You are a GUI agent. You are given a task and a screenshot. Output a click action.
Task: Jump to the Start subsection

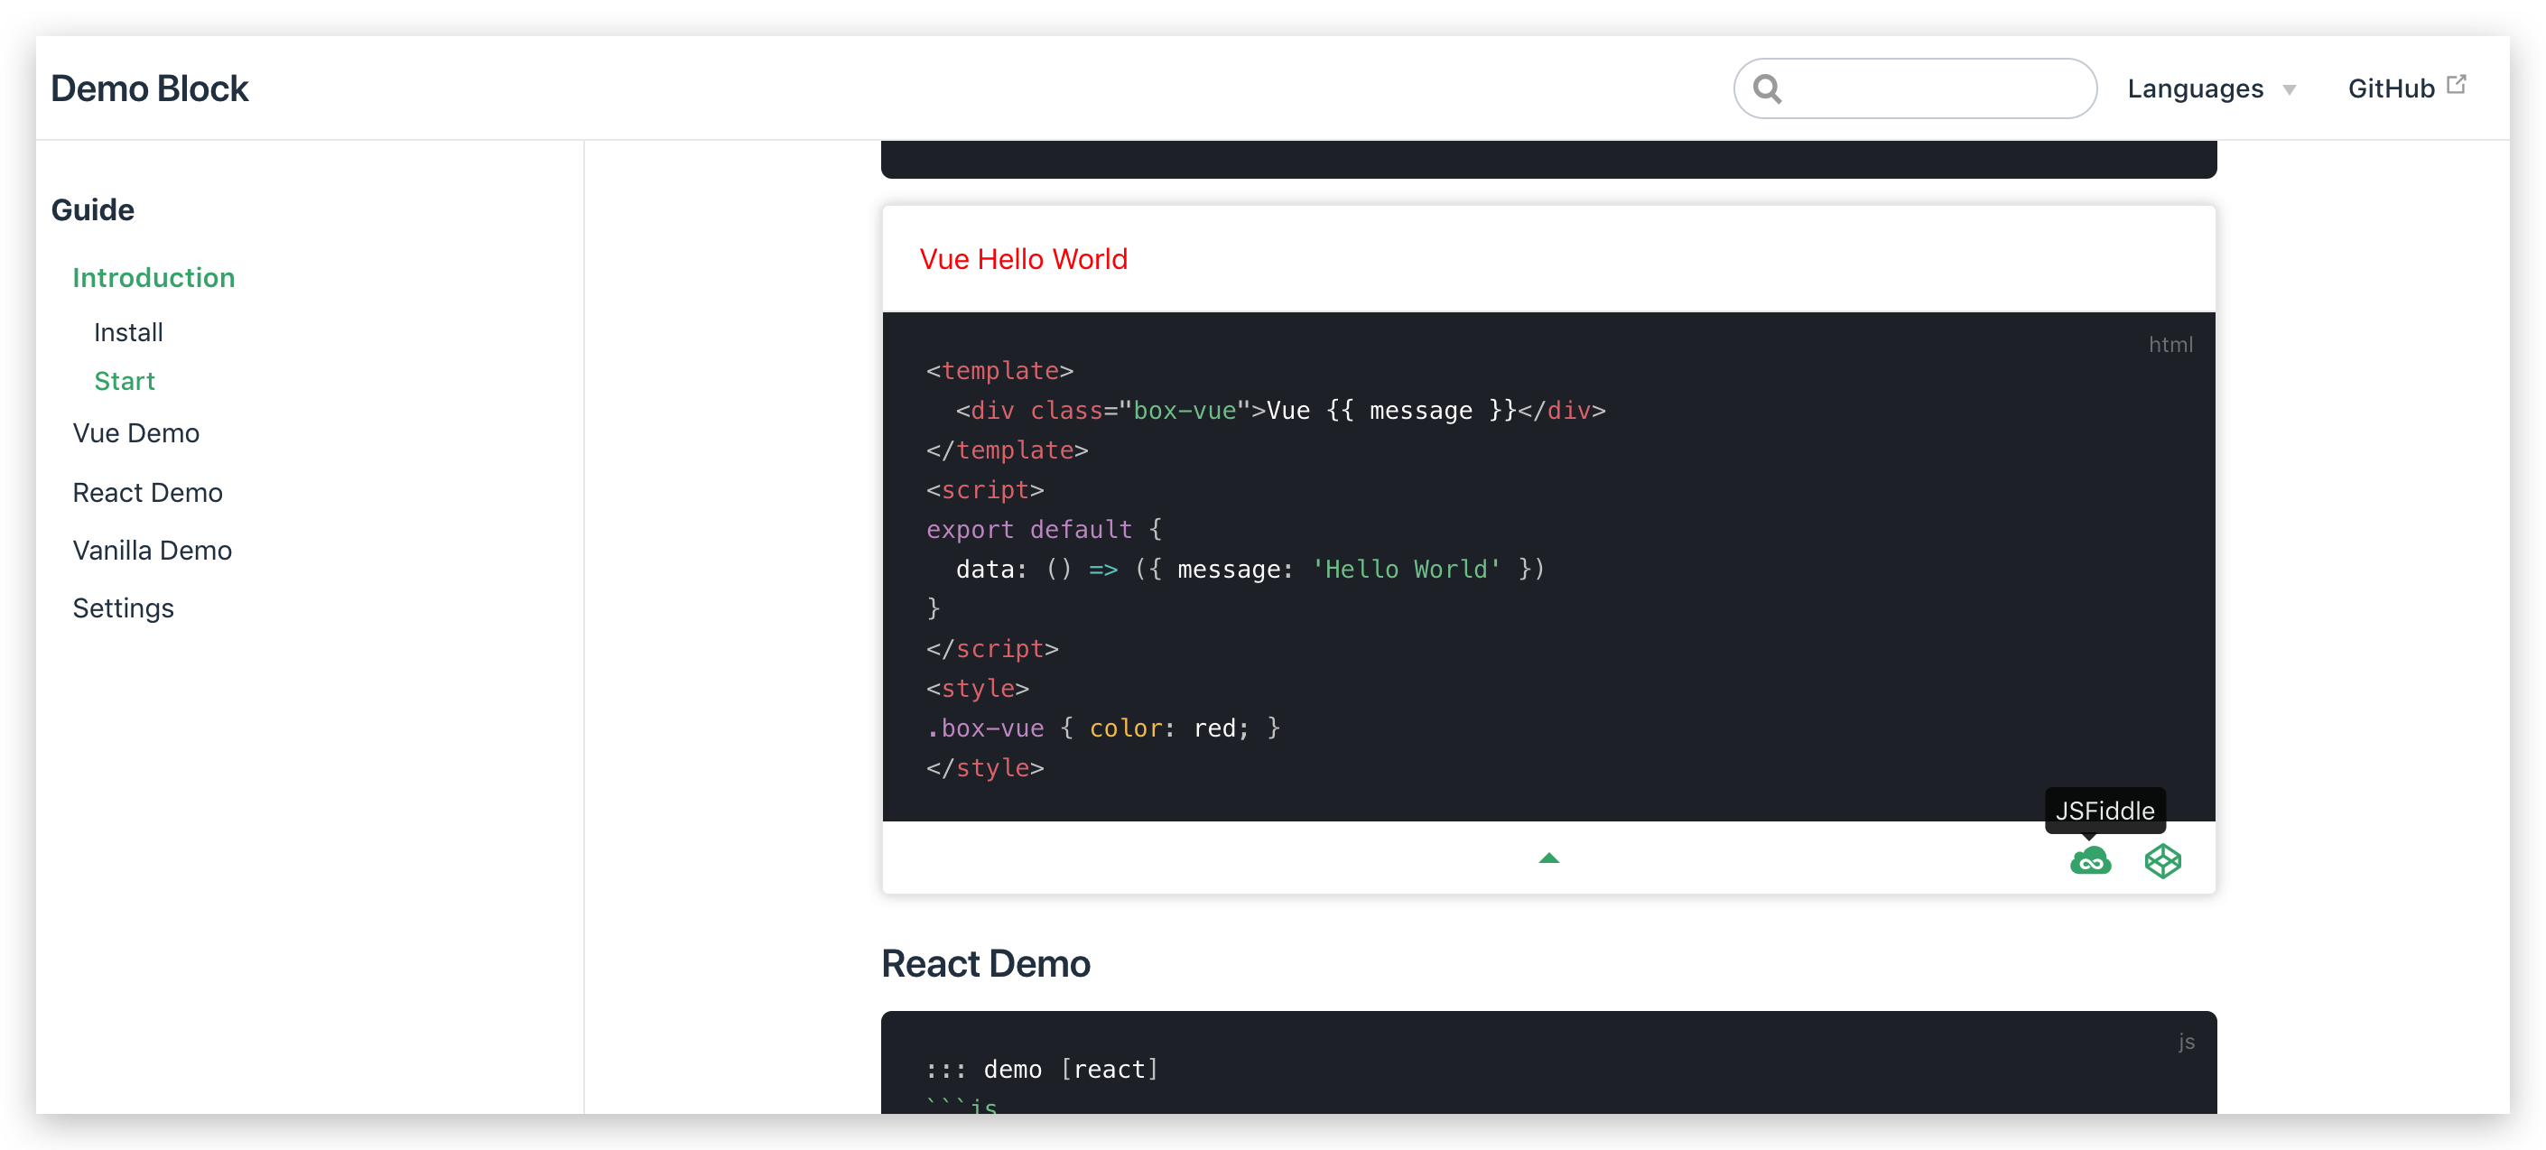click(x=125, y=381)
